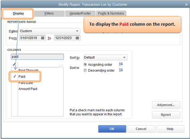Select the Display tab
190x139 pixels.
18,13
